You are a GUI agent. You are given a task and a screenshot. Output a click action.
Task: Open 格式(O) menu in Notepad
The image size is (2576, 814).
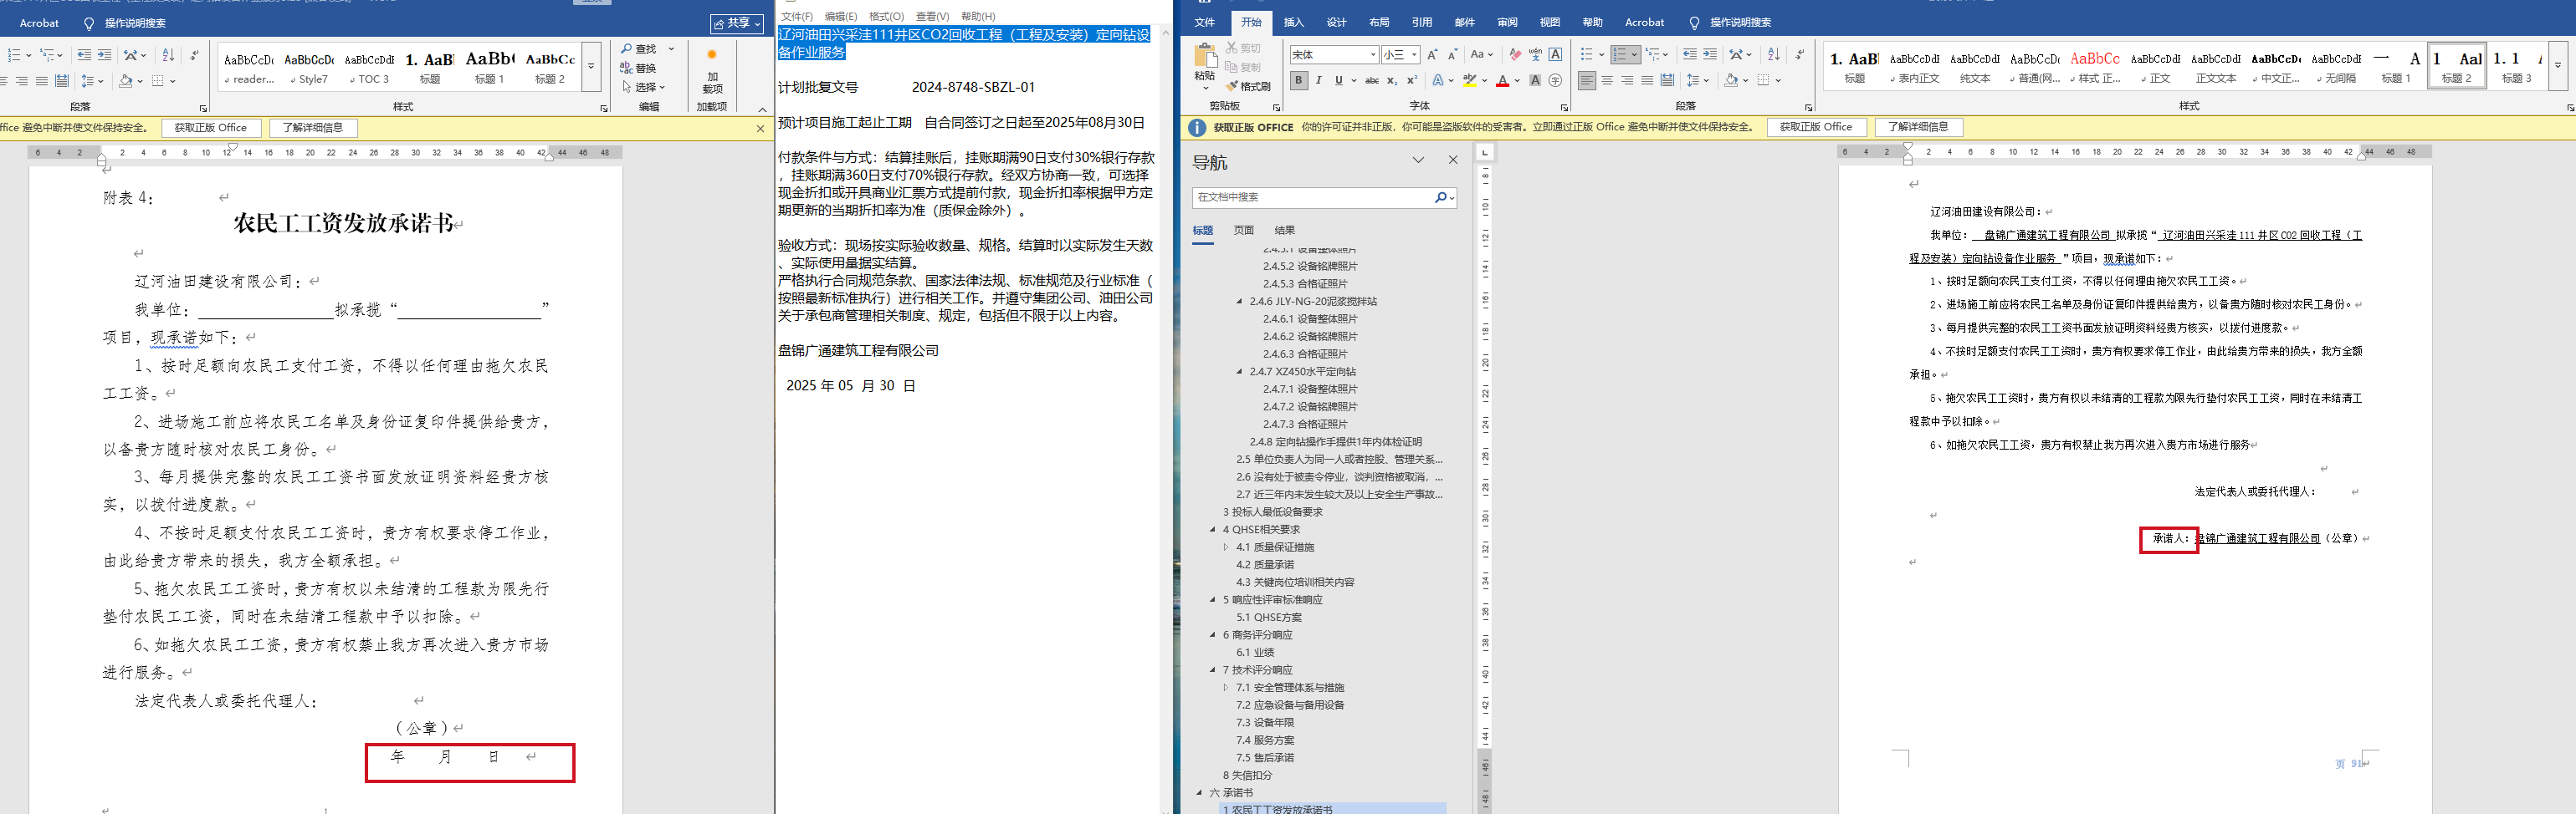(886, 16)
